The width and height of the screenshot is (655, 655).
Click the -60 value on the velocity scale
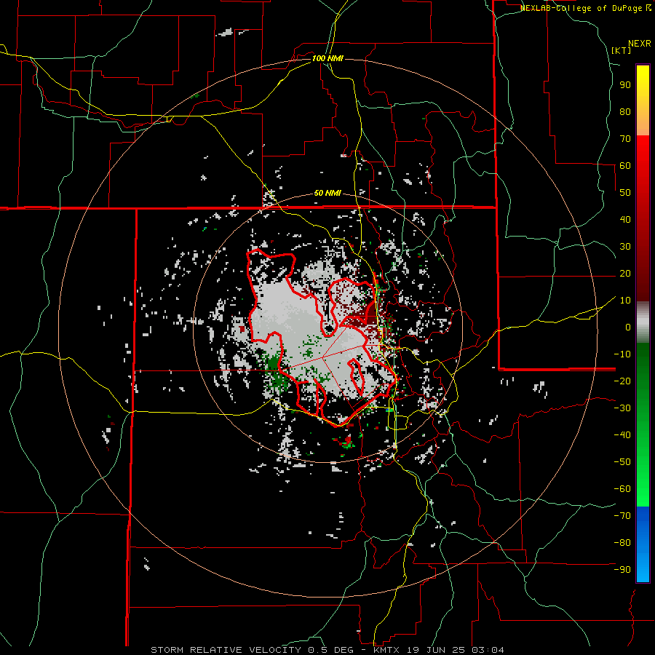pos(622,489)
